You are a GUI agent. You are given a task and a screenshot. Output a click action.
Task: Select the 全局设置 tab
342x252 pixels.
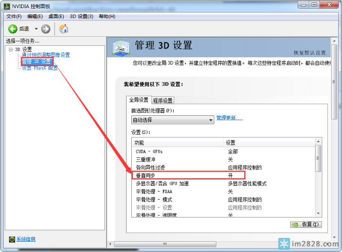[139, 100]
